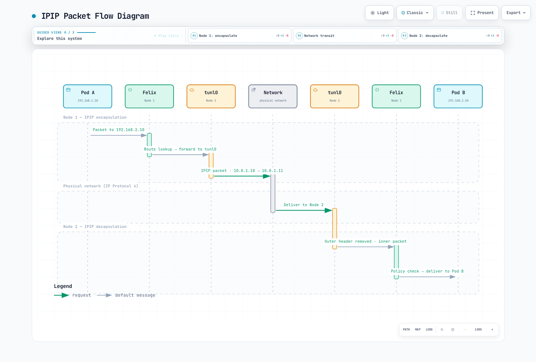Start the Play story walkthrough

click(x=166, y=36)
